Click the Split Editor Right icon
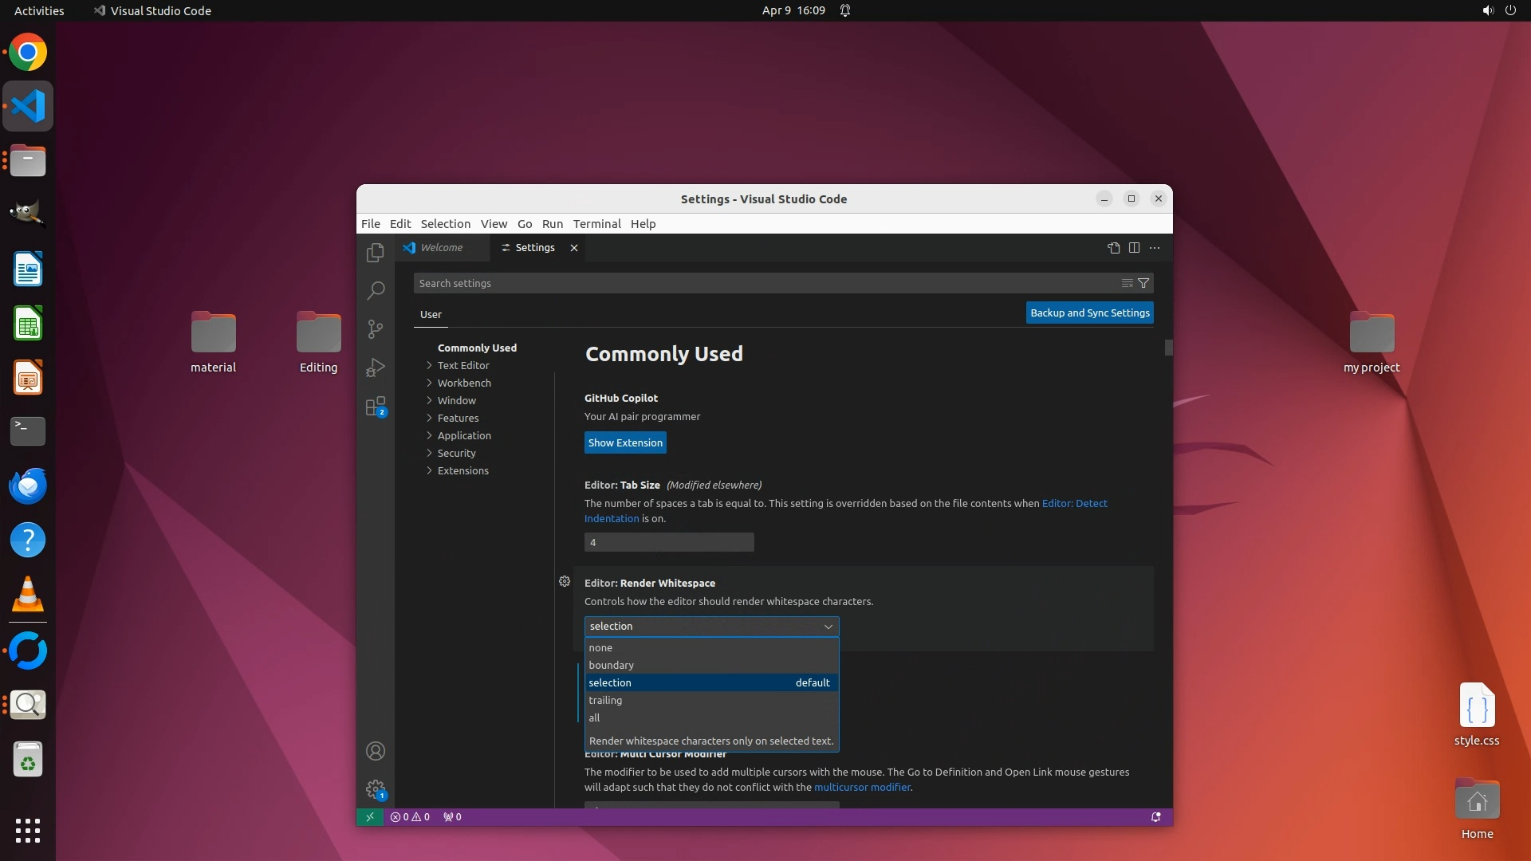This screenshot has height=861, width=1531. (x=1134, y=248)
